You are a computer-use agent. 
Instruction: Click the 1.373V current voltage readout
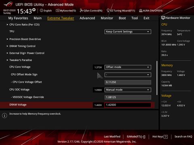pos(98,67)
